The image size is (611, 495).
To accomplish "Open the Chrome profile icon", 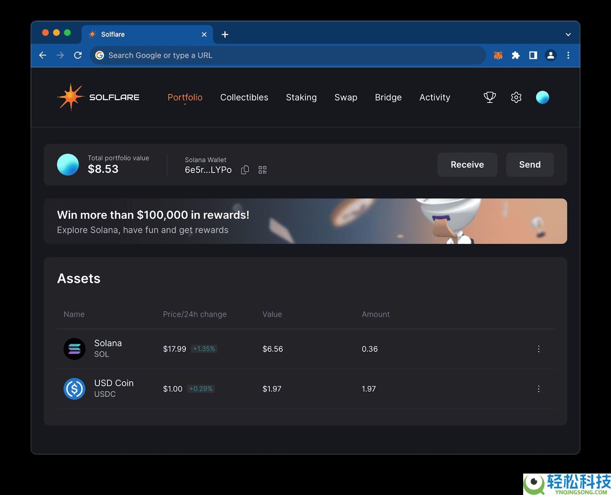I will [x=550, y=55].
